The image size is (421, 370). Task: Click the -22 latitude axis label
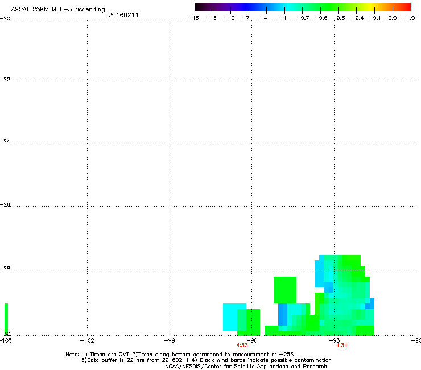point(5,80)
